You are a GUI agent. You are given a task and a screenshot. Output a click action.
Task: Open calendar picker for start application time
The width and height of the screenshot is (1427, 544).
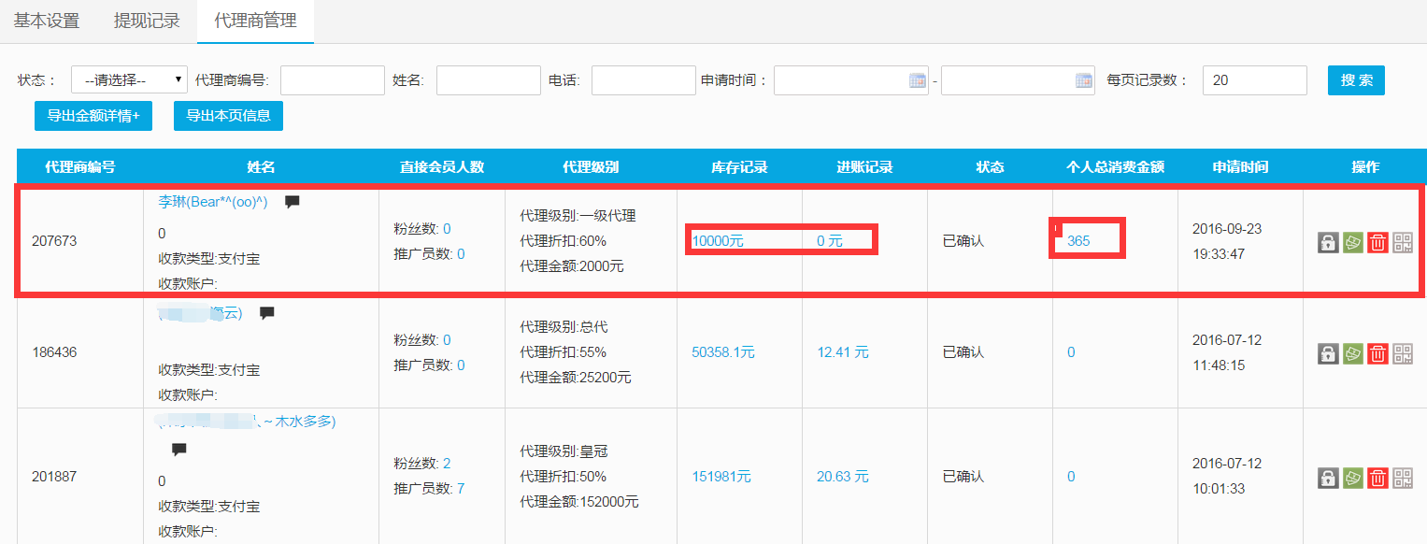917,80
